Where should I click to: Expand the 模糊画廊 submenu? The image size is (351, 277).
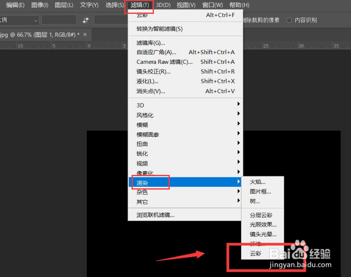pyautogui.click(x=185, y=134)
